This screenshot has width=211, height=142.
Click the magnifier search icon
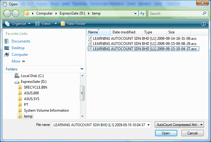pos(204,13)
